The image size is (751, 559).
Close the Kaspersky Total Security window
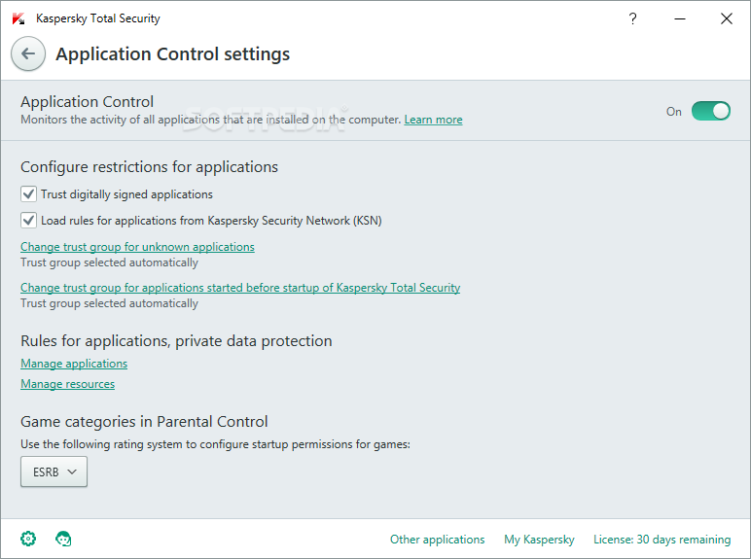[x=727, y=18]
